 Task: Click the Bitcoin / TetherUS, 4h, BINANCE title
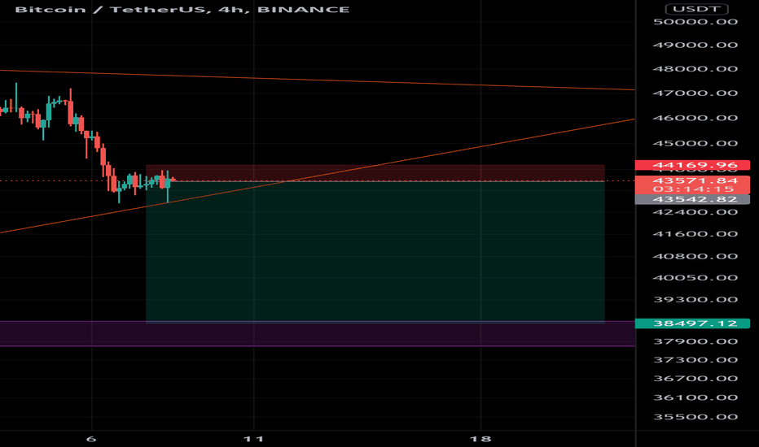click(182, 9)
